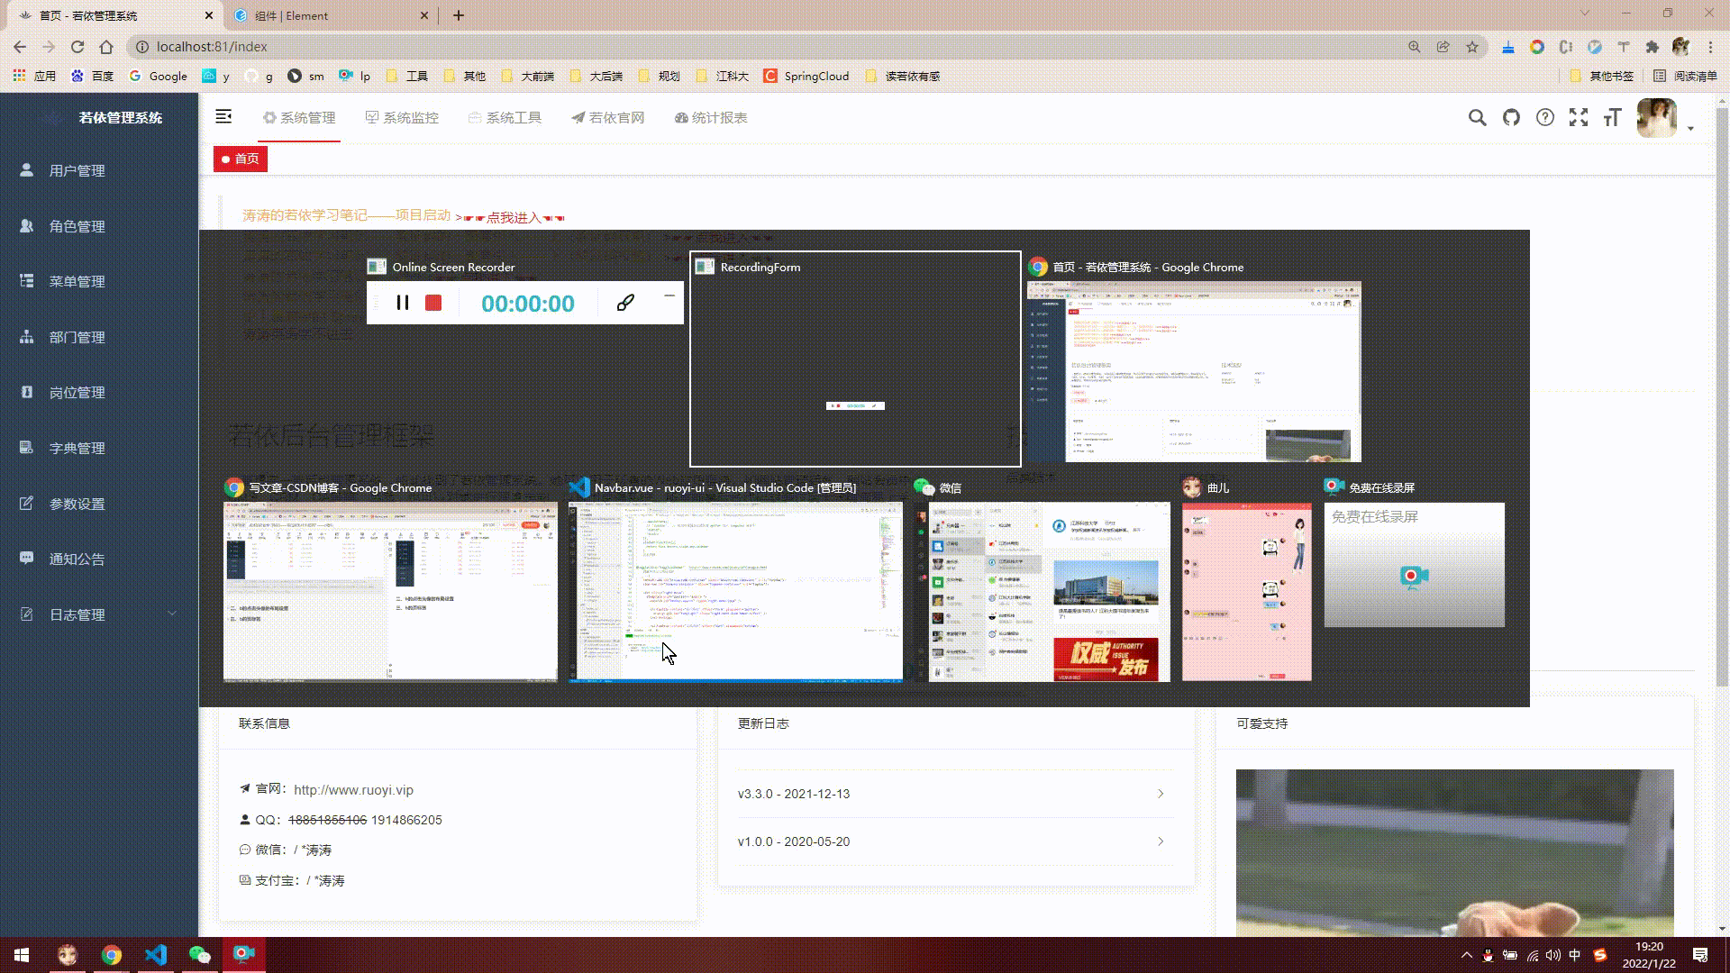Select Visual Studio Code window thumbnail
This screenshot has height=973, width=1730.
click(x=735, y=590)
